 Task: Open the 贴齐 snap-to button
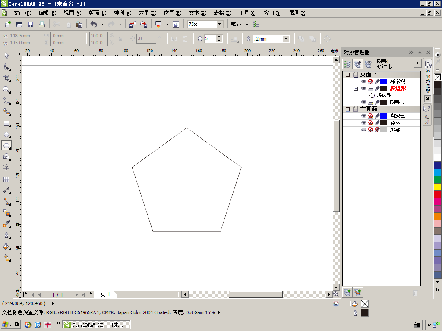pyautogui.click(x=236, y=25)
